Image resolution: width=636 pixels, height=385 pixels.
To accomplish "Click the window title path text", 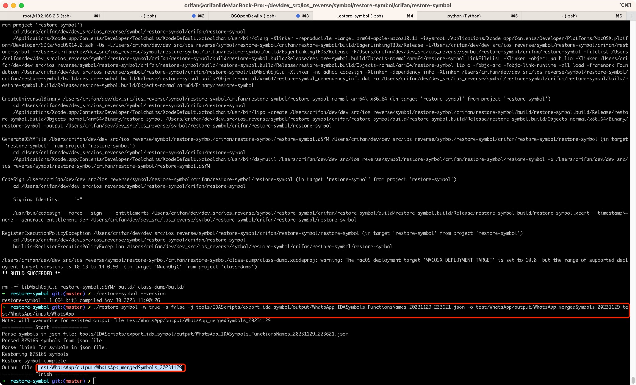I will pos(318,5).
